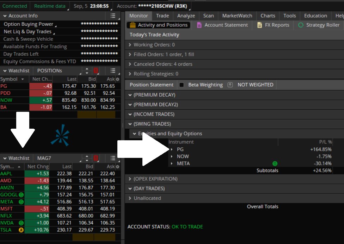Viewport: 344px width, 244px height.
Task: Click FX Reports document icon
Action: click(259, 25)
